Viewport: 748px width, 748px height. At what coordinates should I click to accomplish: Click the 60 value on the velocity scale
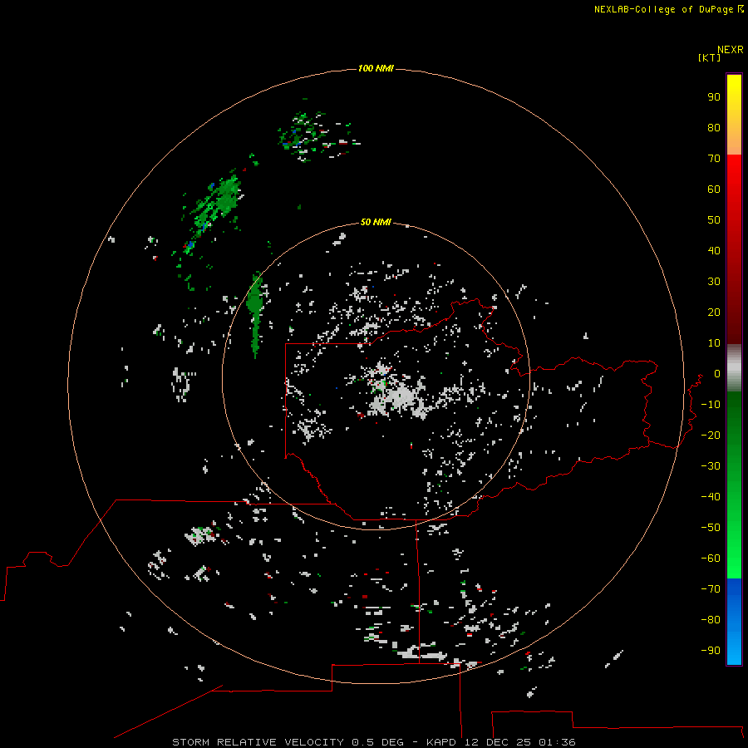coord(714,189)
